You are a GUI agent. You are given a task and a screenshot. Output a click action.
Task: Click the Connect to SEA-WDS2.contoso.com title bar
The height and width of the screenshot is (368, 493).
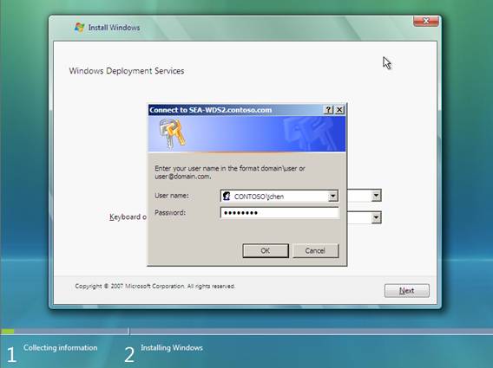coord(236,110)
